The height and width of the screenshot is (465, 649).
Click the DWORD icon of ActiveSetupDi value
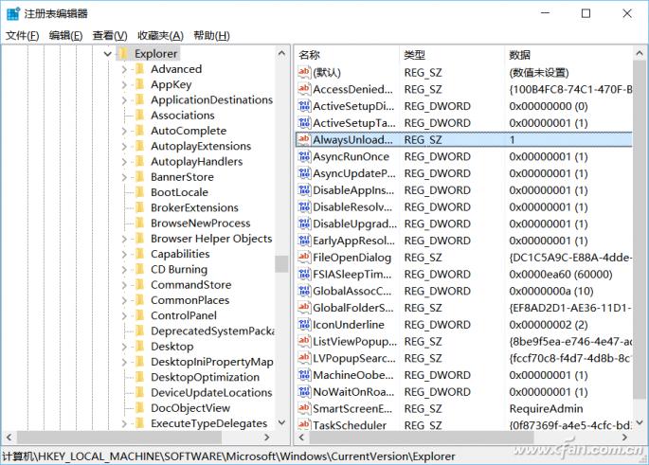pyautogui.click(x=304, y=106)
